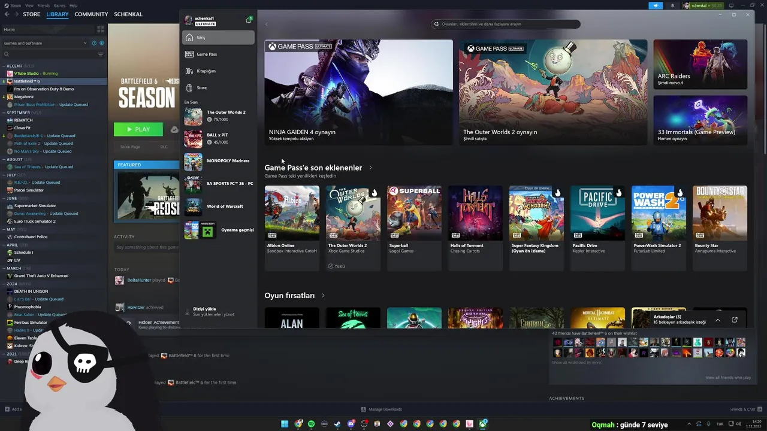Open Steam from taskbar

click(337, 424)
